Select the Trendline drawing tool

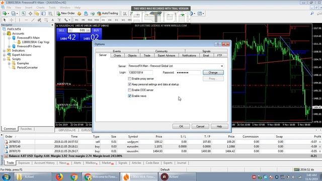click(33, 20)
